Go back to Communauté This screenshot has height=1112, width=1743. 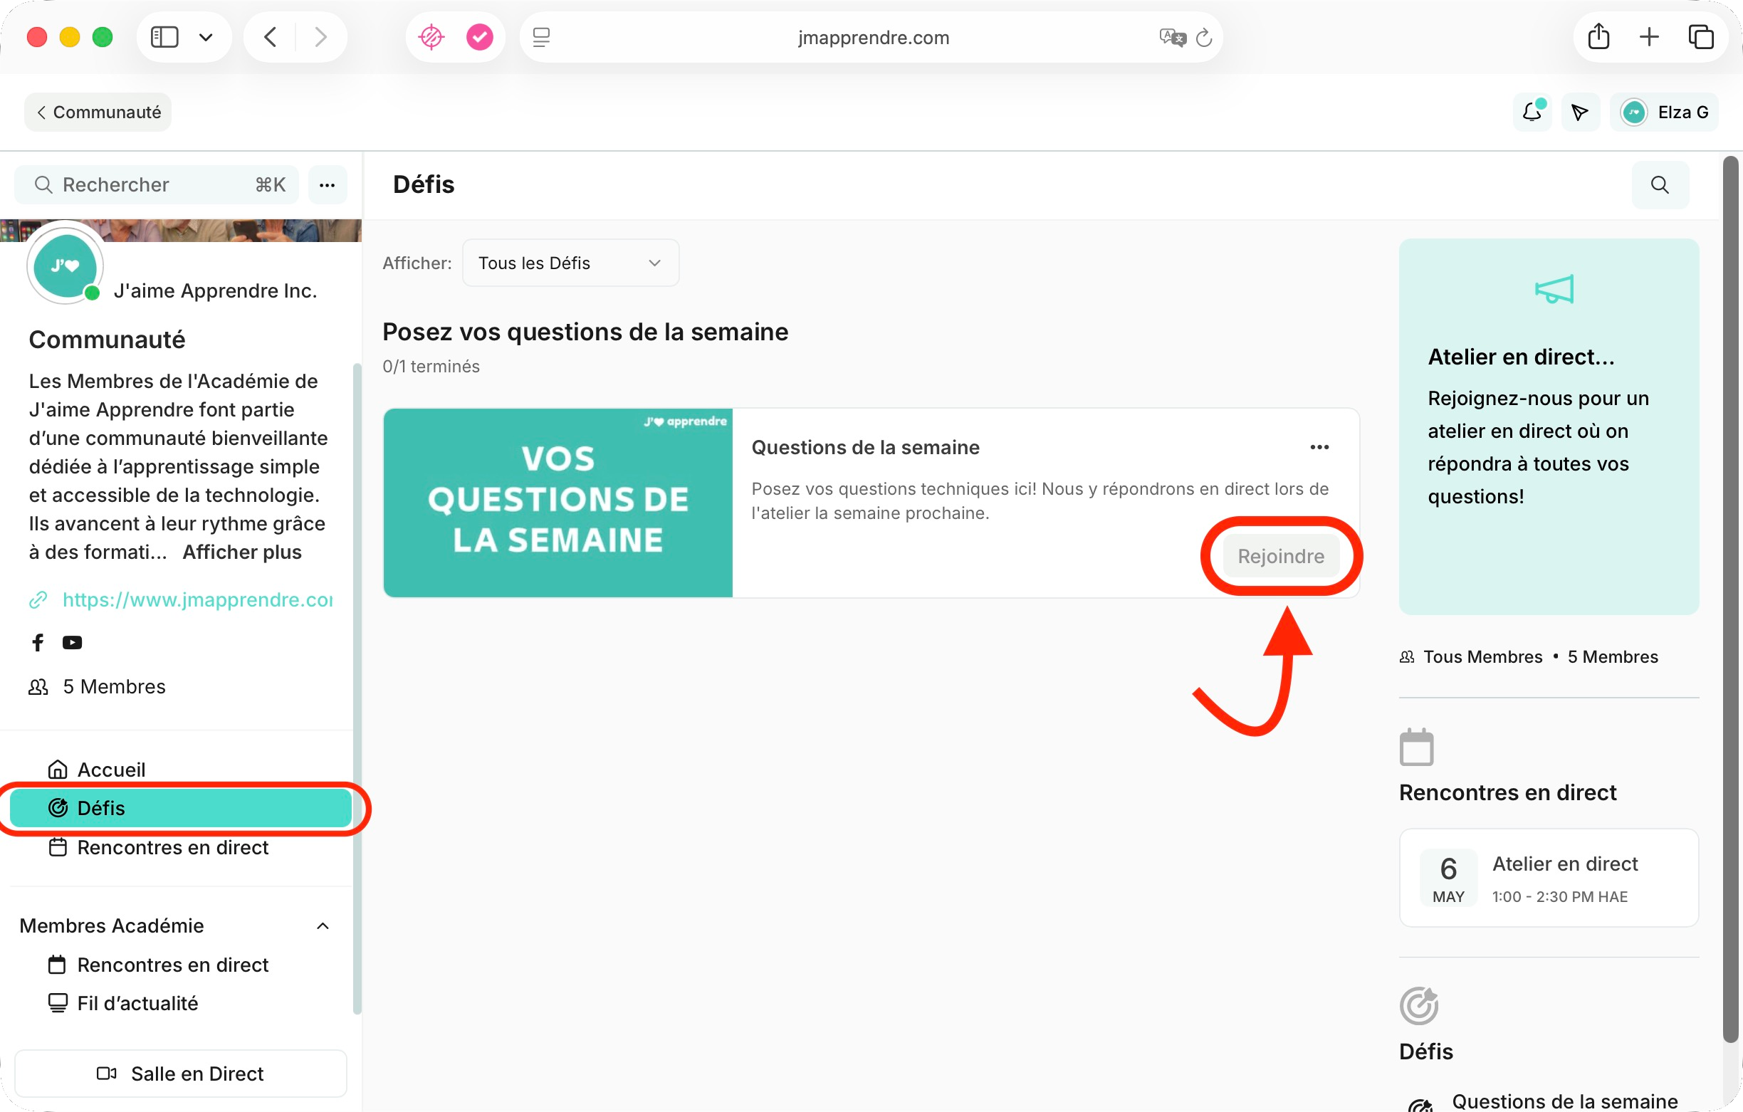pos(98,112)
